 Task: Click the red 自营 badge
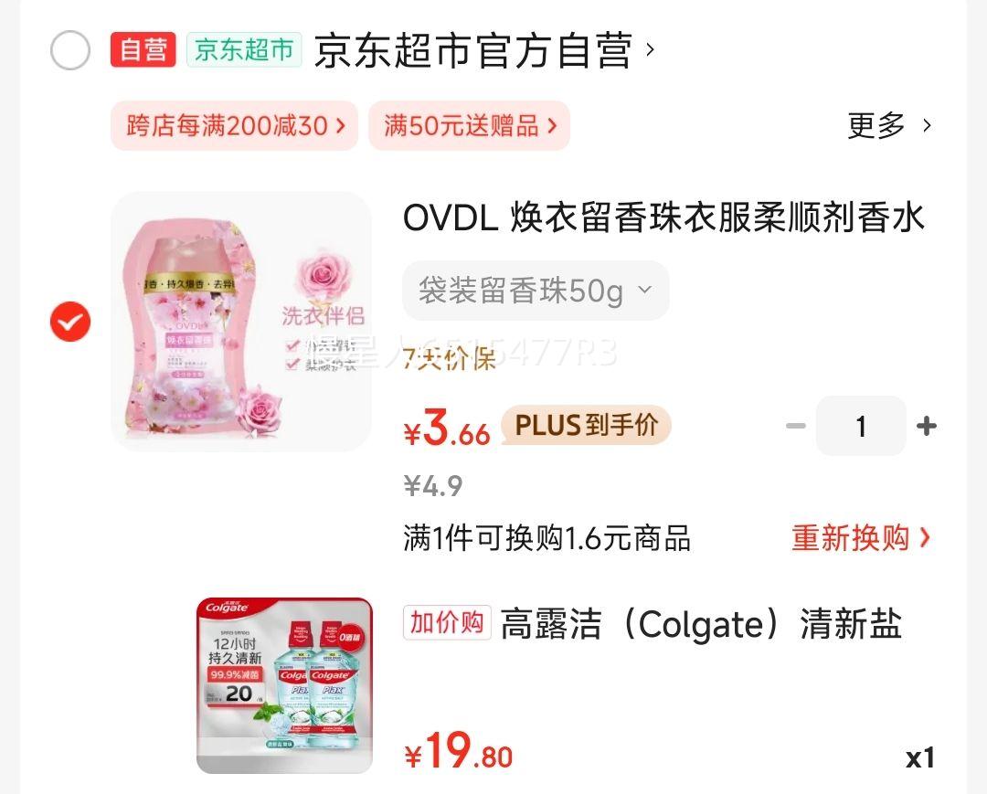(x=143, y=49)
